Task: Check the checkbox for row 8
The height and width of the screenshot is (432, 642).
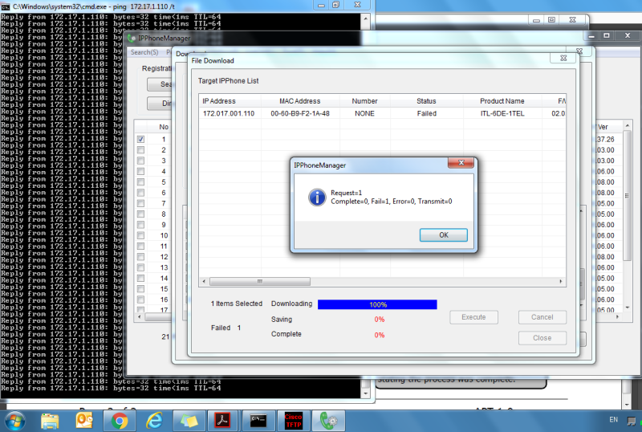Action: [140, 214]
